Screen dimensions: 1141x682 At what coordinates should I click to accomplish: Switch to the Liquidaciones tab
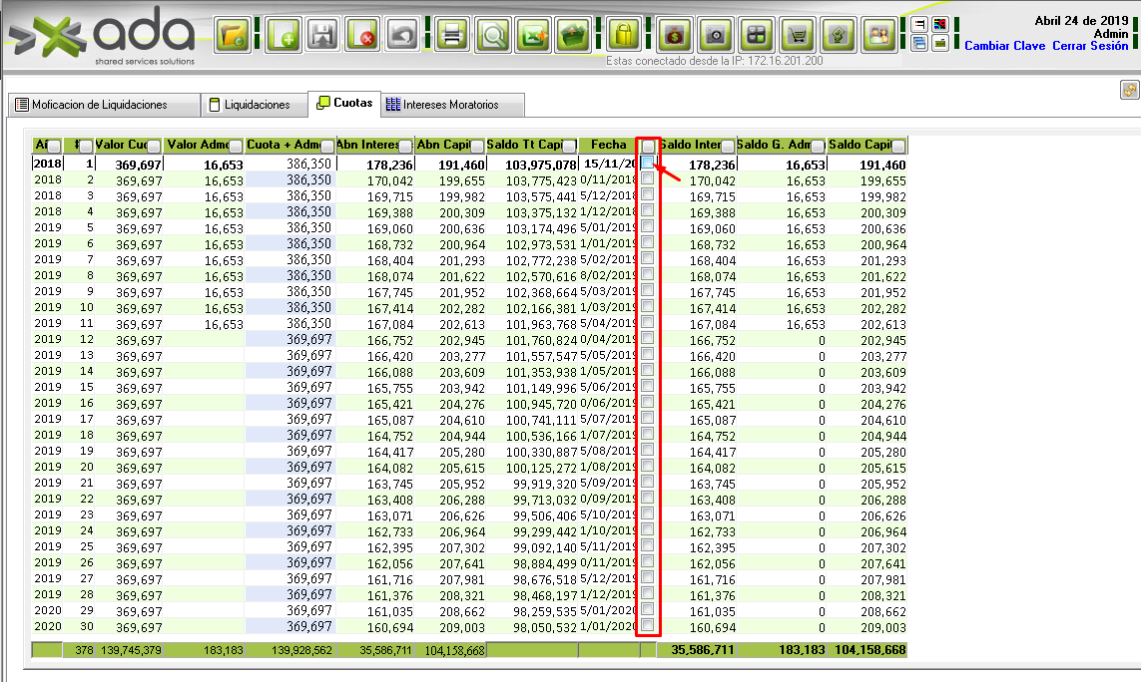[x=250, y=105]
